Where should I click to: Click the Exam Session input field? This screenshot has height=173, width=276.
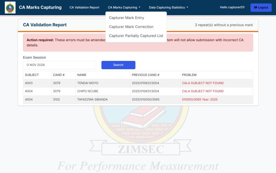click(x=60, y=65)
